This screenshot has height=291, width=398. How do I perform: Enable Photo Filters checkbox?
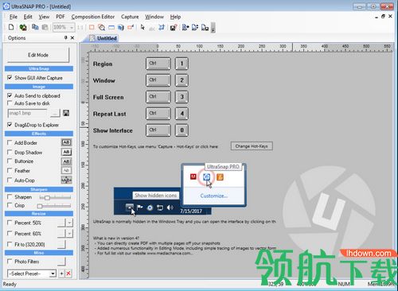[10, 261]
